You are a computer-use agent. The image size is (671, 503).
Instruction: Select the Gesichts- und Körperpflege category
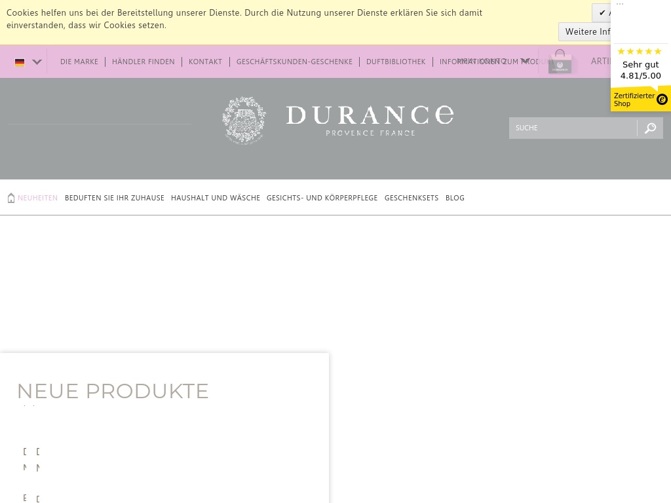coord(322,198)
